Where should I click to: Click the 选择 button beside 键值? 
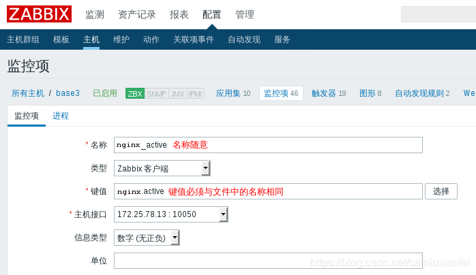(441, 191)
